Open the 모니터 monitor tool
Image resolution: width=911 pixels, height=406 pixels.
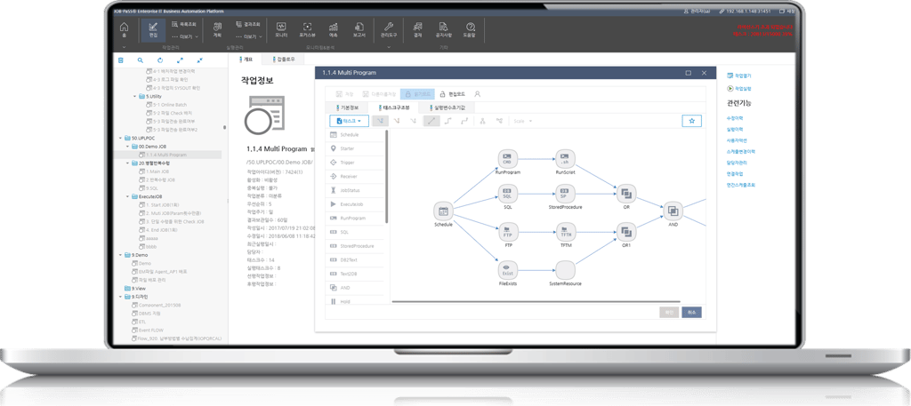281,29
